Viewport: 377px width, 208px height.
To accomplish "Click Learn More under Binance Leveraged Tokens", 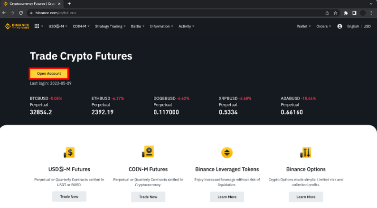I will pyautogui.click(x=227, y=197).
